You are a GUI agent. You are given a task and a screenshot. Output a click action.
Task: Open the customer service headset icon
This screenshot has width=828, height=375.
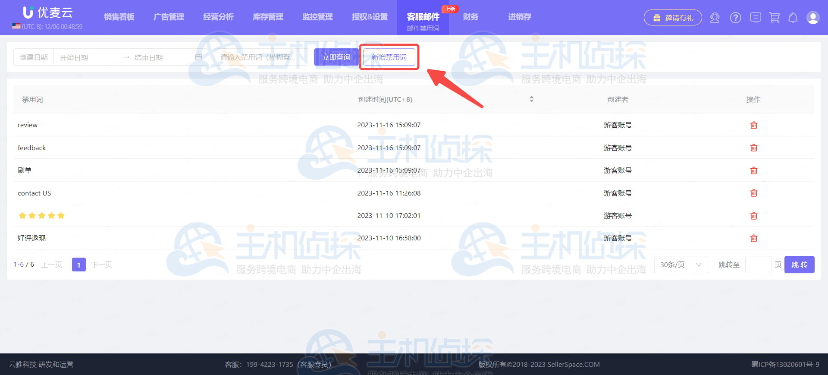715,18
